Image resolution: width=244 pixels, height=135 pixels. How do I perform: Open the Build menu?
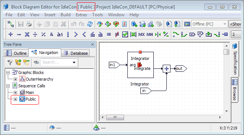65,15
